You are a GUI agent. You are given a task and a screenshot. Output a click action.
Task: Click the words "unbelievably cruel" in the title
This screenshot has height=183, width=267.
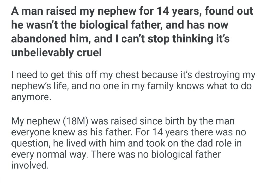pos(56,53)
